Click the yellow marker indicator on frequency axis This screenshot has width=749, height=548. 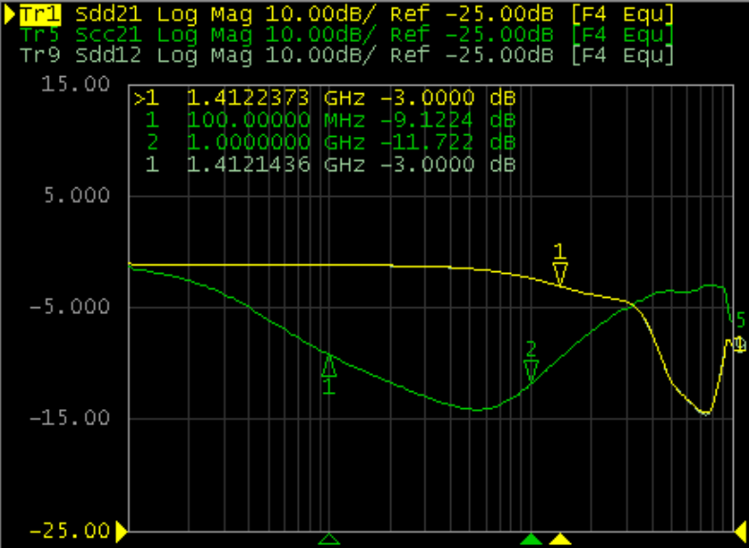coord(561,539)
